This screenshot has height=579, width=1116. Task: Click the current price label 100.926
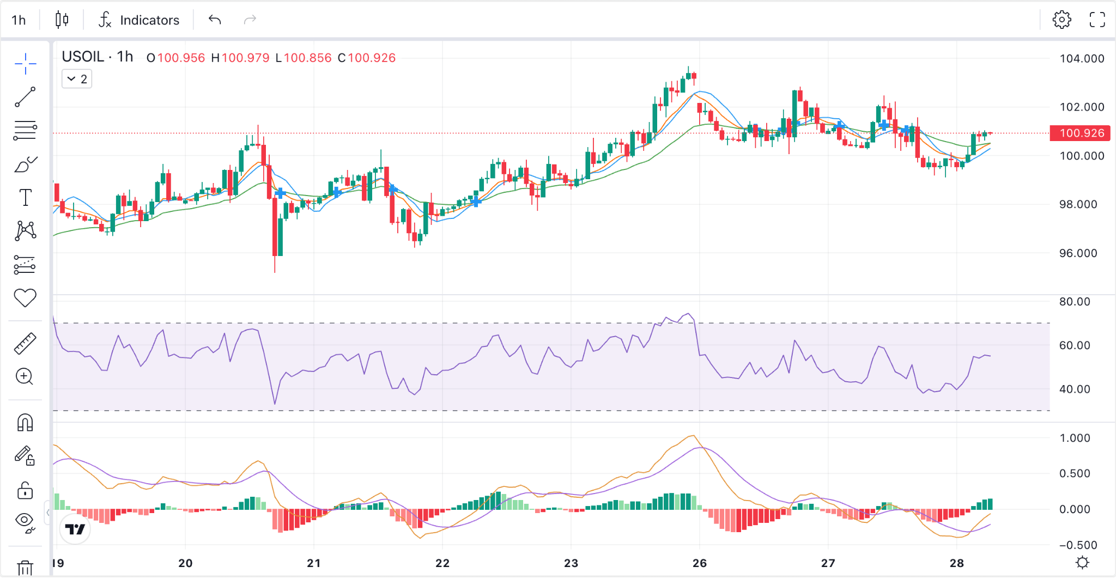[1080, 133]
